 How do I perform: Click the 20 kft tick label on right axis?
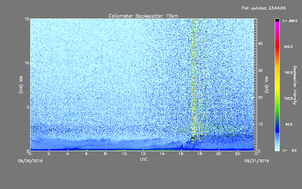pos(260,98)
